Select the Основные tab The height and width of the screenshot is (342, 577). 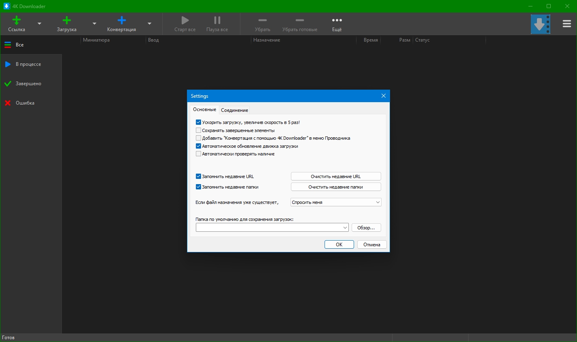click(204, 109)
